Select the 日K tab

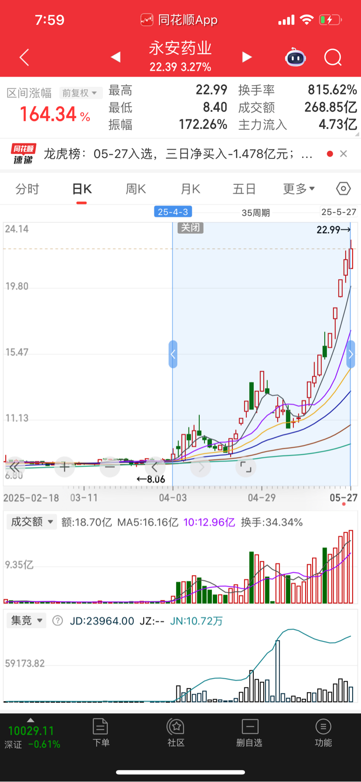[x=82, y=189]
